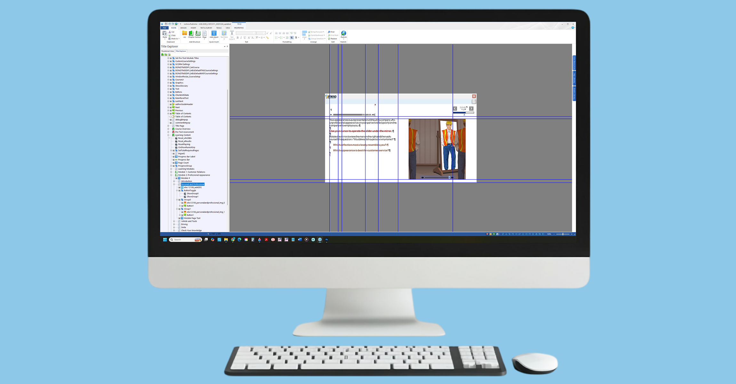This screenshot has width=736, height=384.
Task: Click the AU structure icon
Action: tap(184, 33)
